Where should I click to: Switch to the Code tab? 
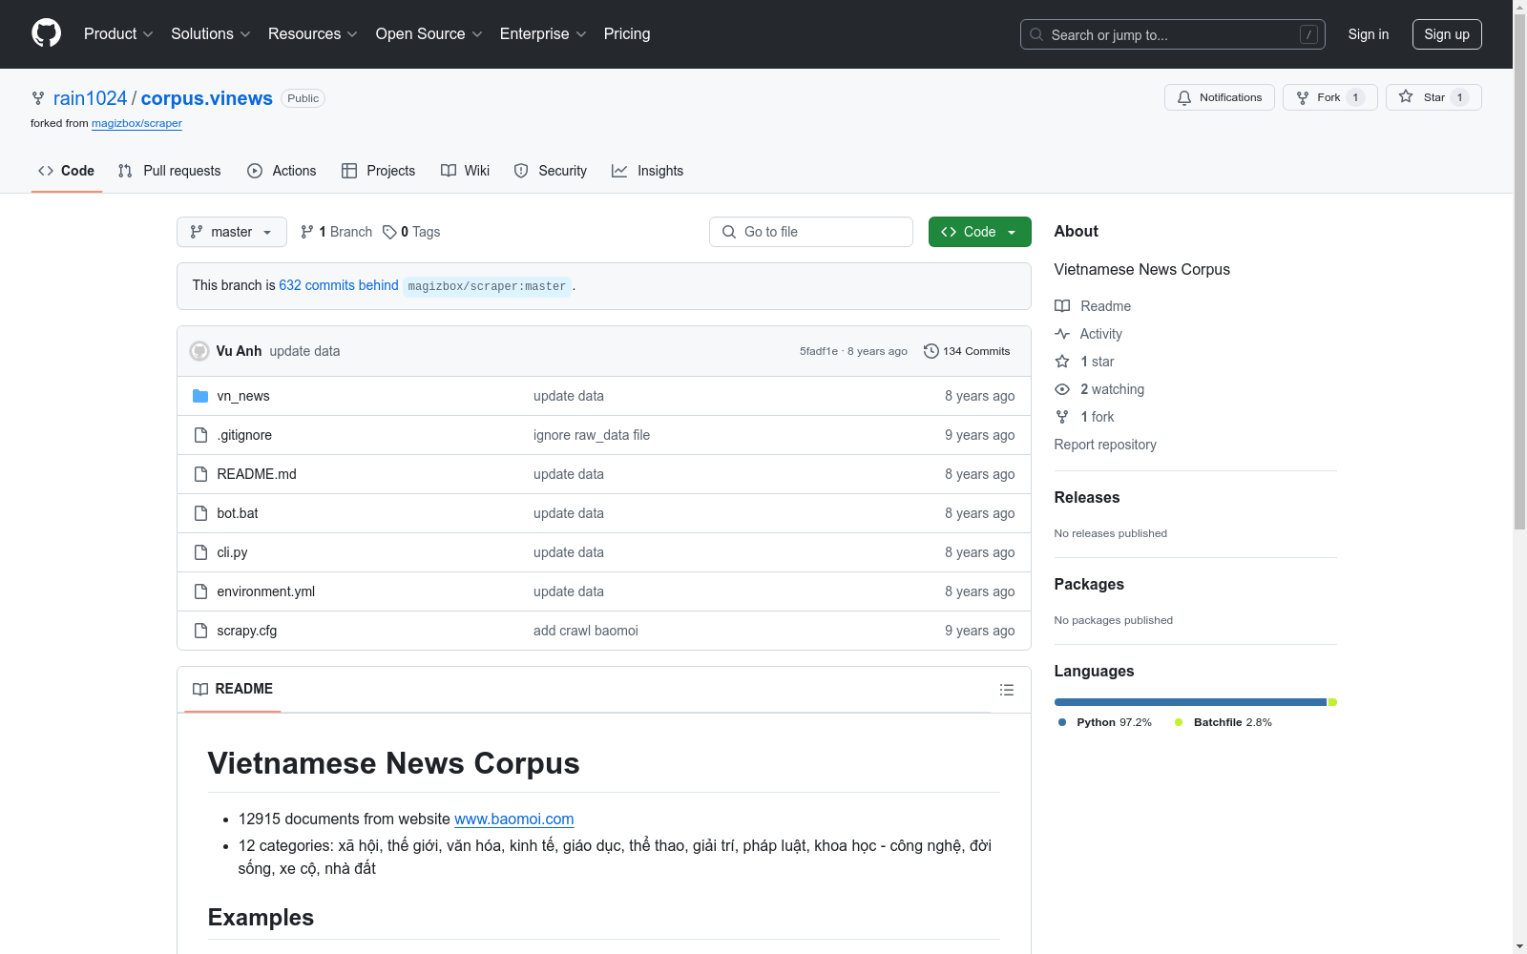tap(67, 171)
